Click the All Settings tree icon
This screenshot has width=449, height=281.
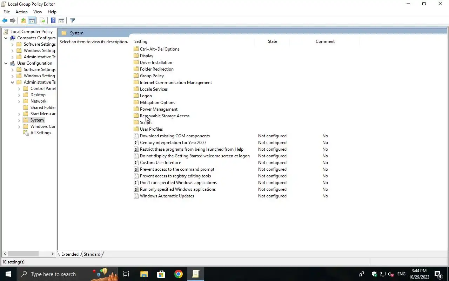pyautogui.click(x=26, y=133)
